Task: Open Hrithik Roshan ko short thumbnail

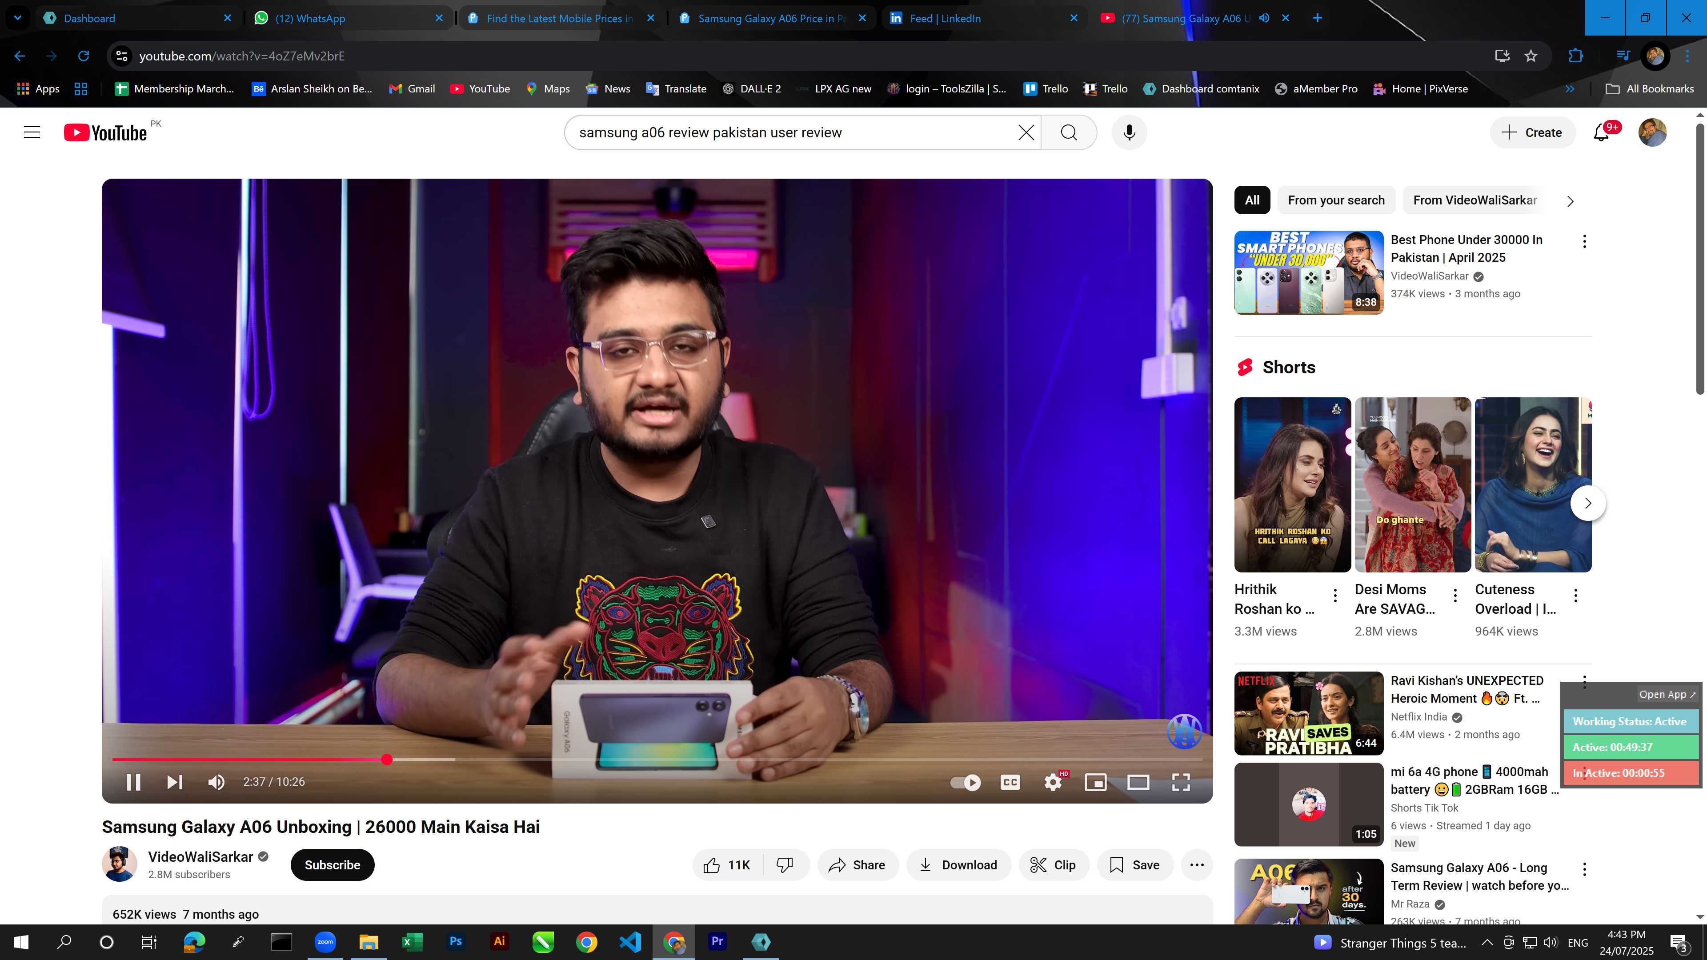Action: pyautogui.click(x=1292, y=485)
